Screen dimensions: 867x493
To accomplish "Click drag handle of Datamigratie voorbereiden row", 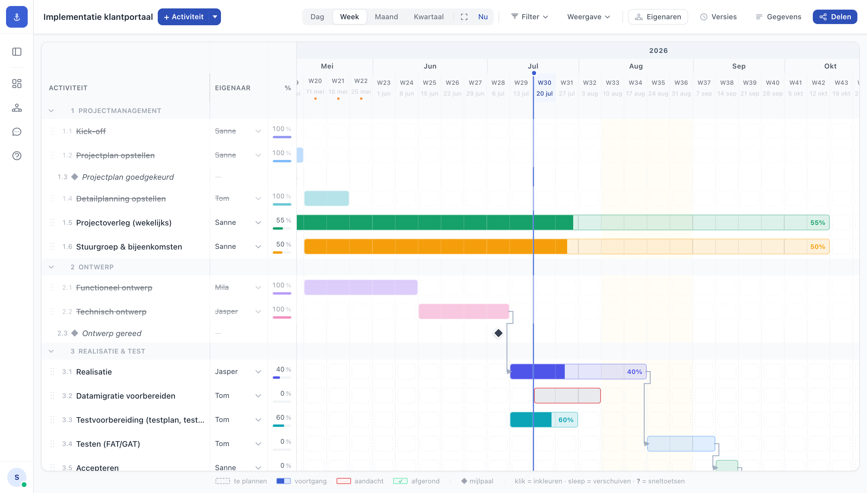I will pos(52,396).
